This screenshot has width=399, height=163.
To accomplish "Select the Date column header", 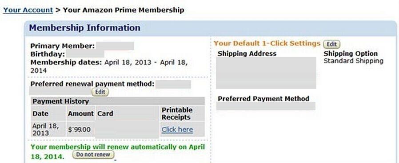I will click(40, 113).
